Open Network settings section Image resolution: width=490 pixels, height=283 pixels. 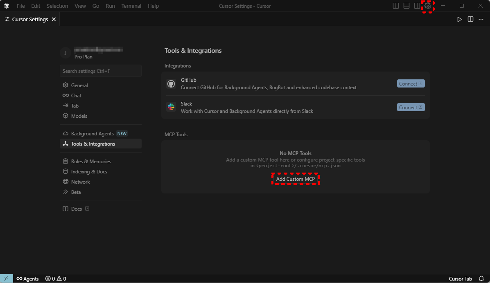click(101, 182)
